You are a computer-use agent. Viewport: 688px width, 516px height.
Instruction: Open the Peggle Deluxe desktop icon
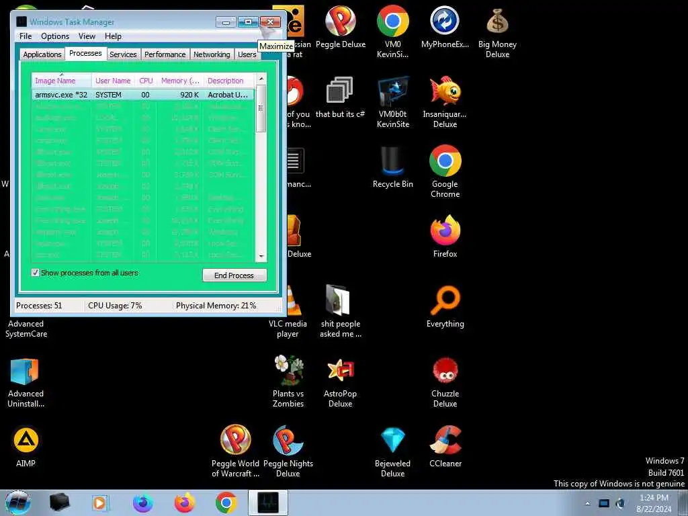[x=340, y=27]
